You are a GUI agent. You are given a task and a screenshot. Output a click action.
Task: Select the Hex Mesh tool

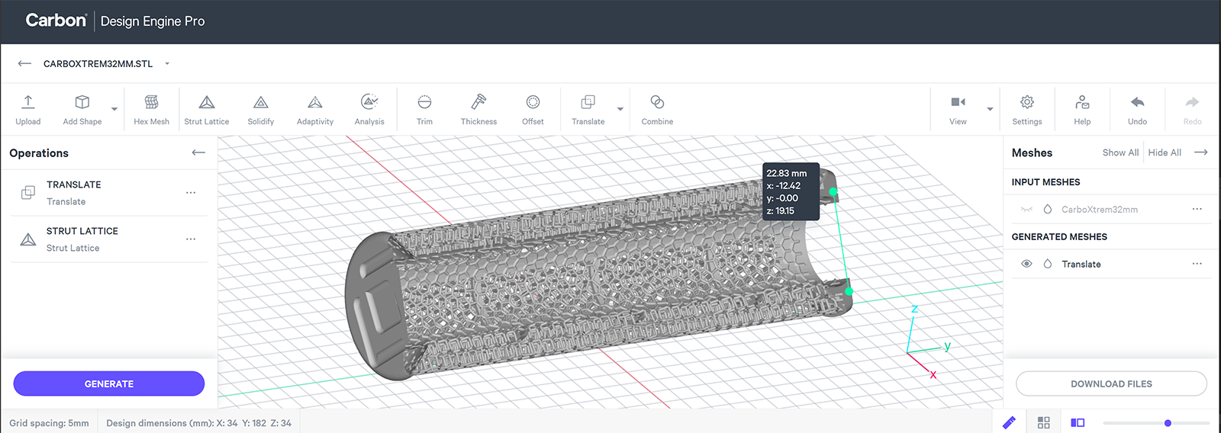tap(151, 109)
